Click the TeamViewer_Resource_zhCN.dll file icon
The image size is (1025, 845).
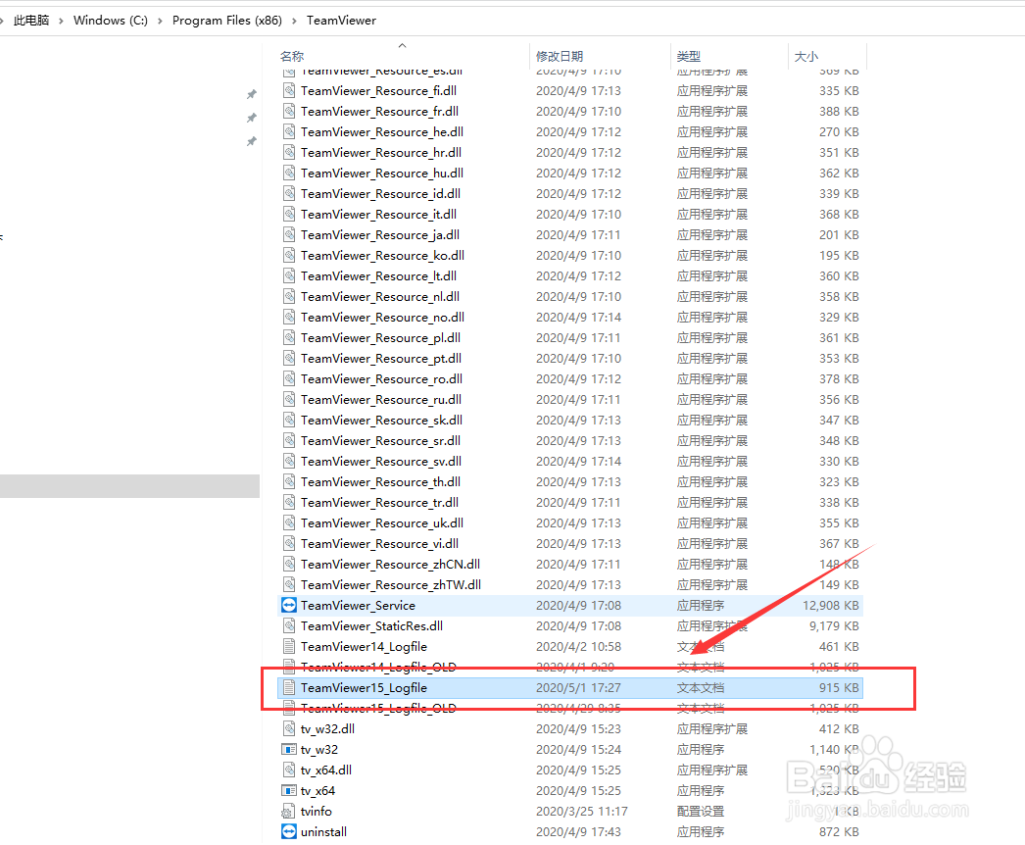[x=288, y=564]
